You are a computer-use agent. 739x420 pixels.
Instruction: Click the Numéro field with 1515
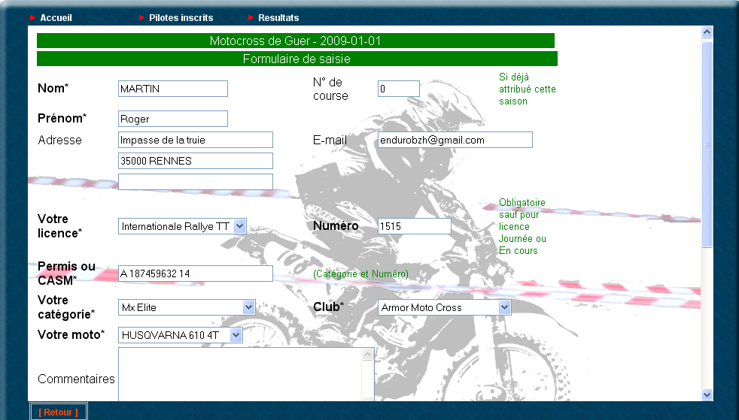pos(414,226)
